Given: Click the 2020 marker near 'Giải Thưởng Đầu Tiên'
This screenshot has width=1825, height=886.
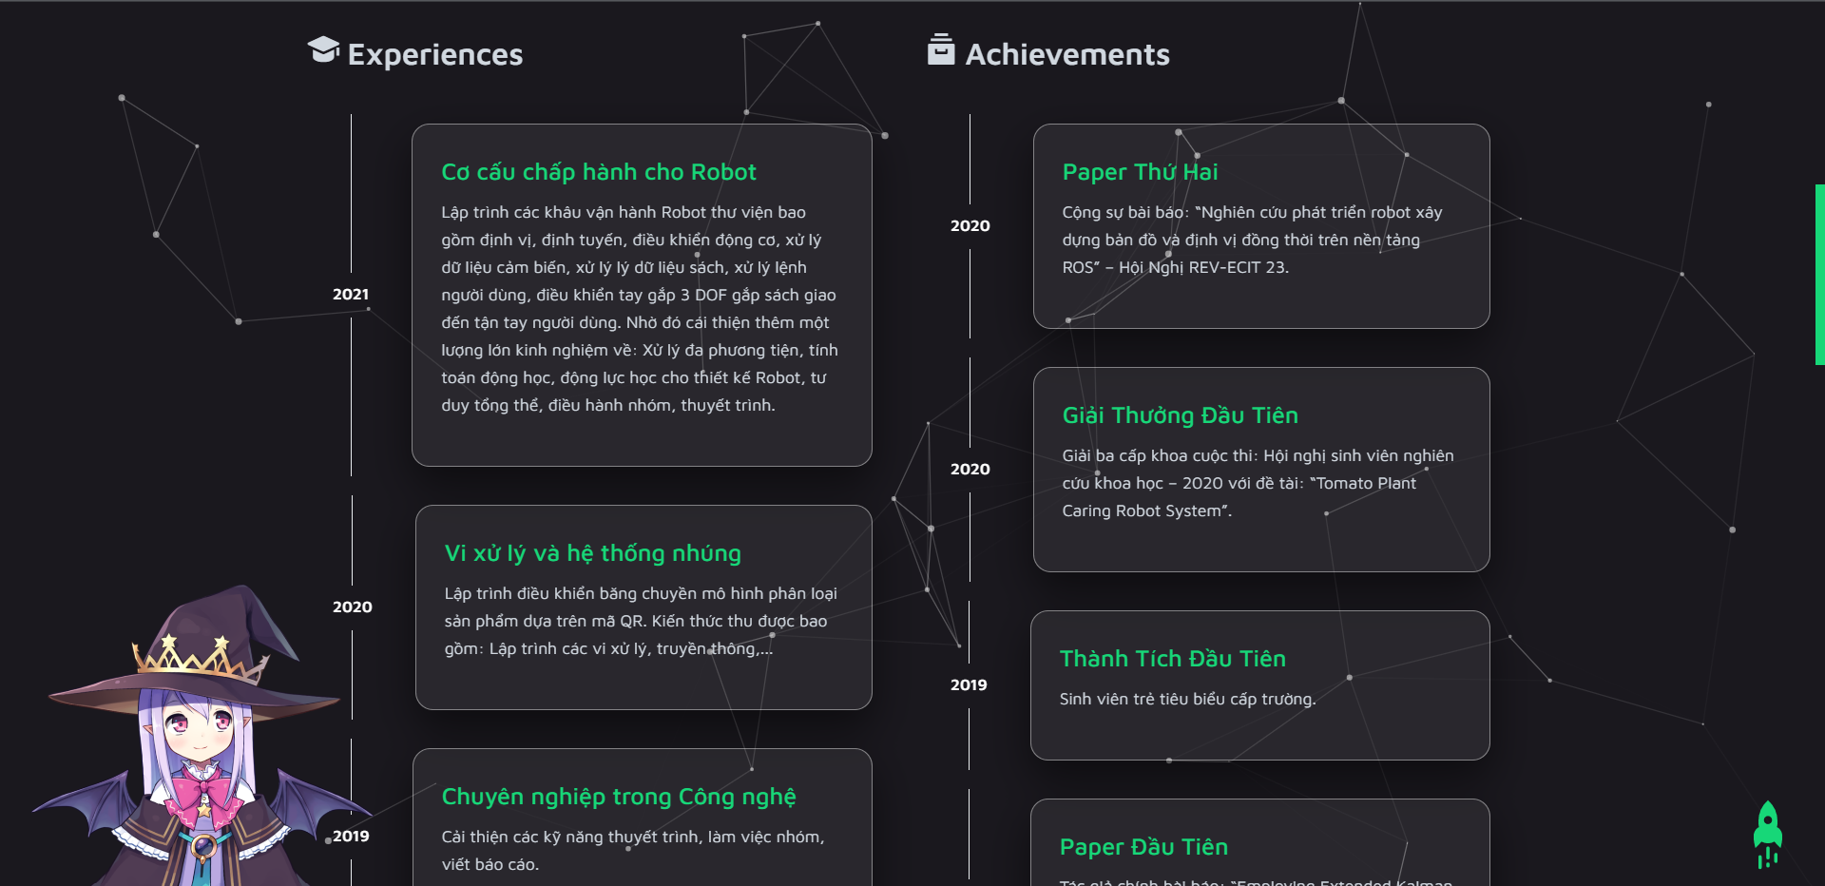Looking at the screenshot, I should [970, 469].
